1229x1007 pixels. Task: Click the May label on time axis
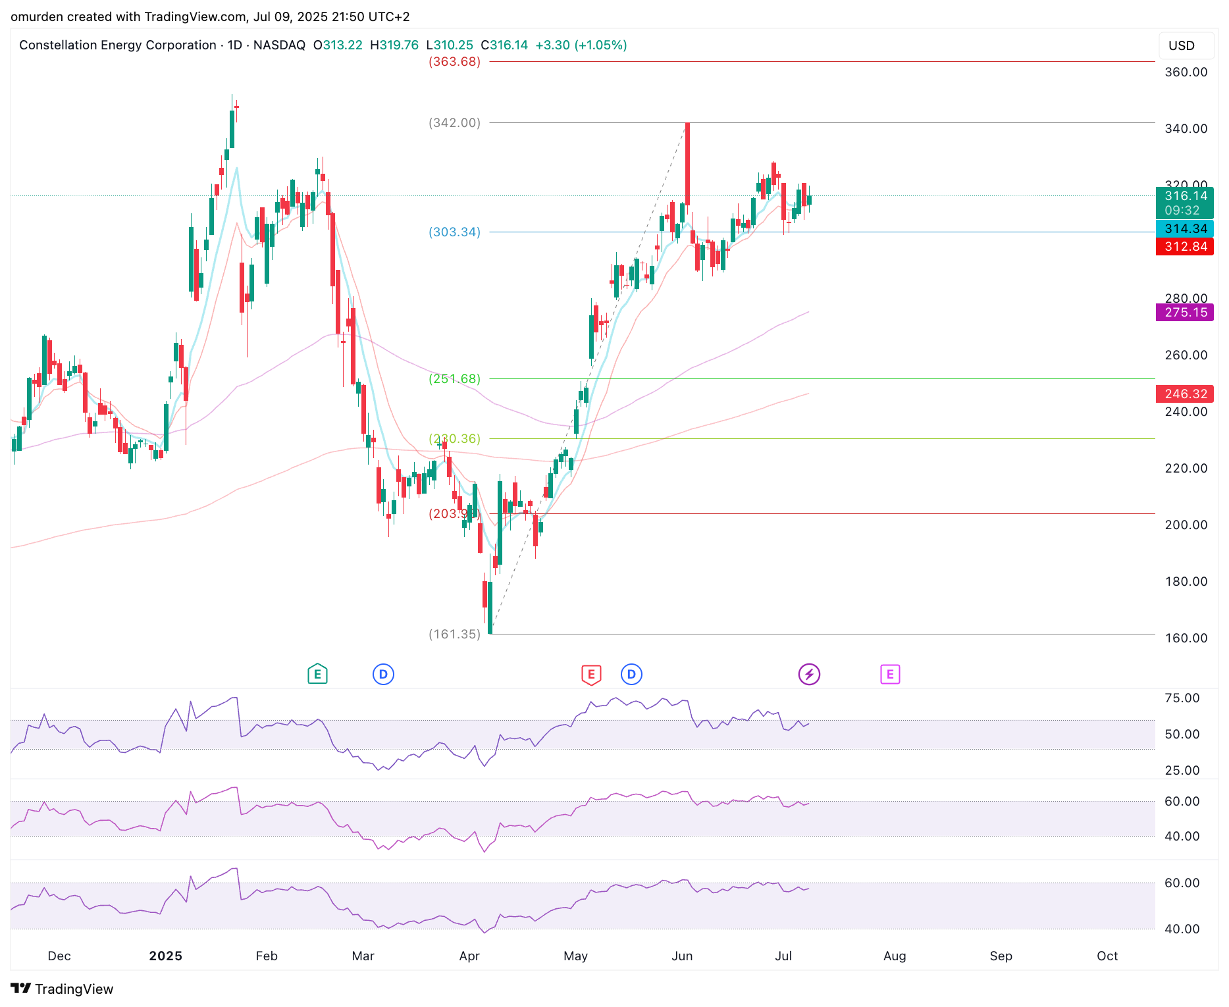pyautogui.click(x=575, y=956)
